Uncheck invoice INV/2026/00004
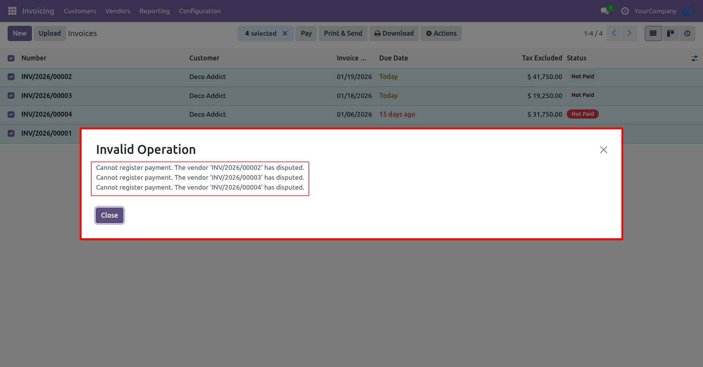 coord(11,114)
